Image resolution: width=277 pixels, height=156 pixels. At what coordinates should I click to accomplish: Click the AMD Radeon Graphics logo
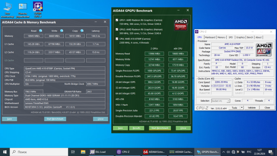click(181, 25)
